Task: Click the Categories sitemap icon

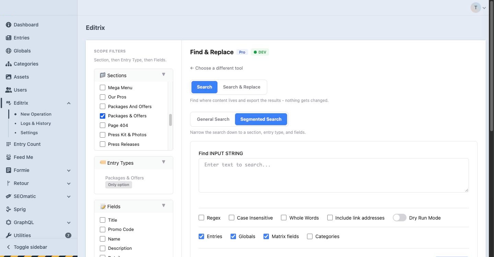Action: coord(9,64)
